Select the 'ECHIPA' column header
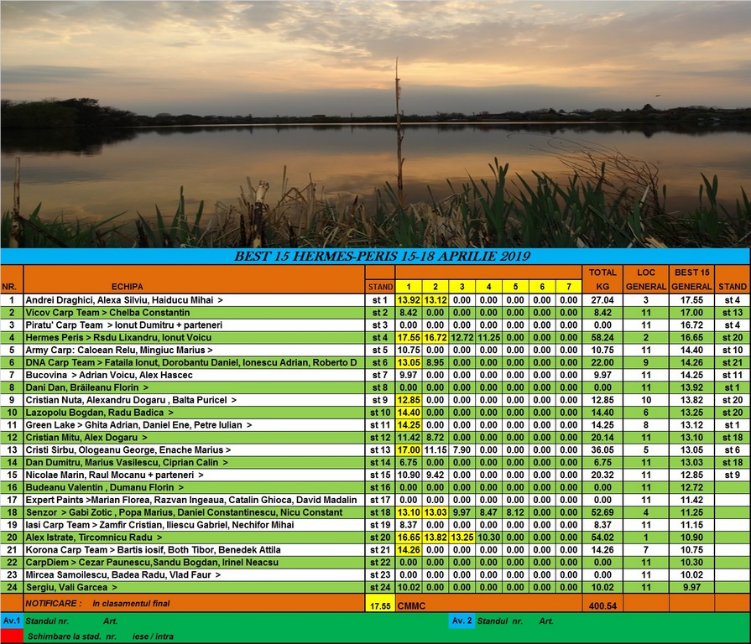The height and width of the screenshot is (644, 751). 127,287
